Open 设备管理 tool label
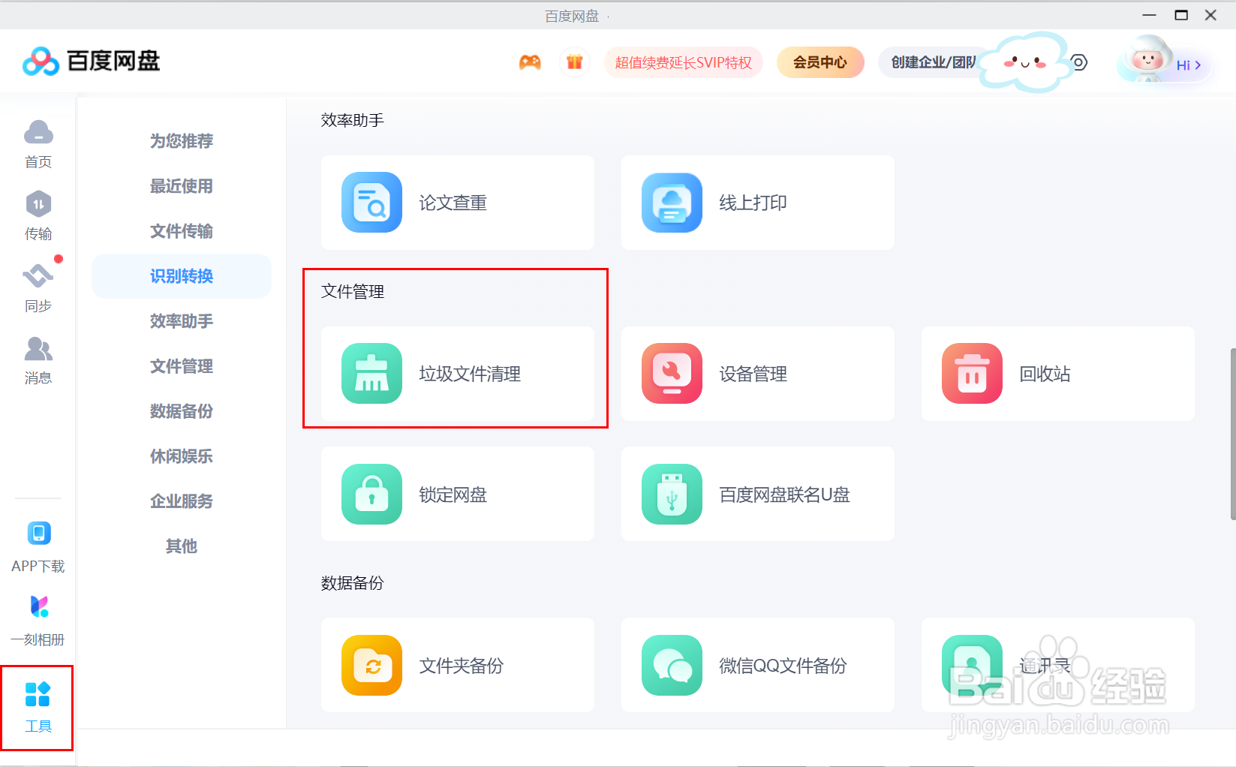 tap(753, 374)
